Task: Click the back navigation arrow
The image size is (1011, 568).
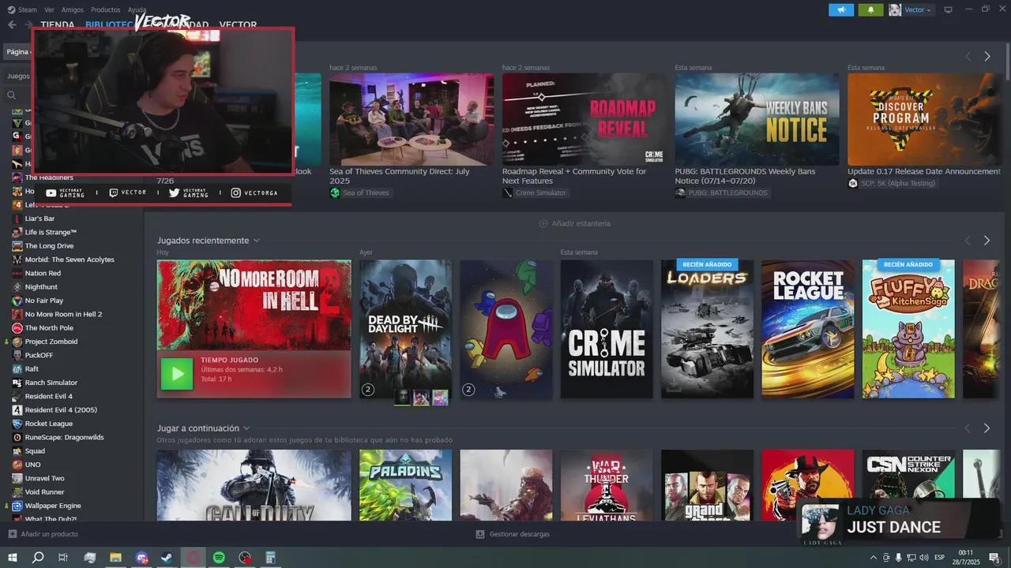Action: coord(12,24)
